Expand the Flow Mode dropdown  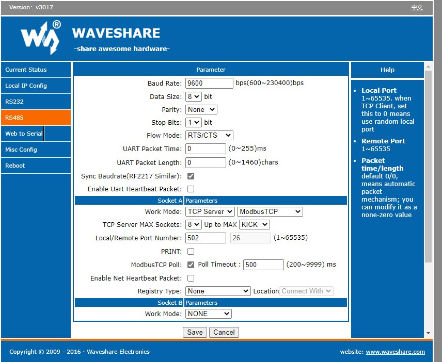[x=209, y=136]
